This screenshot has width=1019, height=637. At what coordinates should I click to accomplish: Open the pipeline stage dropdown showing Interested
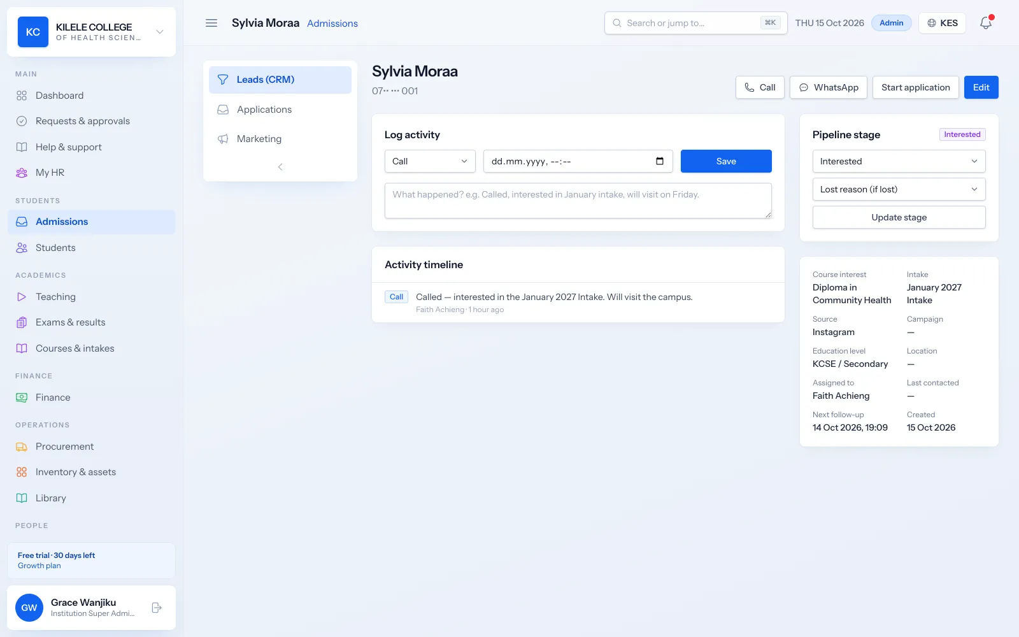tap(899, 161)
